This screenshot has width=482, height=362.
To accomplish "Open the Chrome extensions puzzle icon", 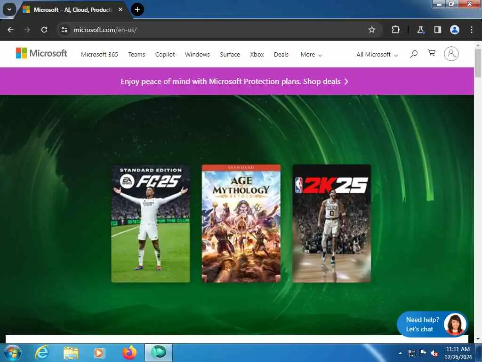I will [395, 30].
